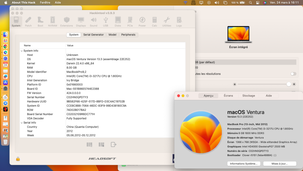
Task: Select the NVRAM toolbar icon
Action: pyautogui.click(x=52, y=22)
